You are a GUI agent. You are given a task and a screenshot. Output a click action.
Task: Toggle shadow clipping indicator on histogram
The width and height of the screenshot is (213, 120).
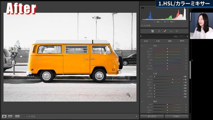pyautogui.click(x=142, y=8)
